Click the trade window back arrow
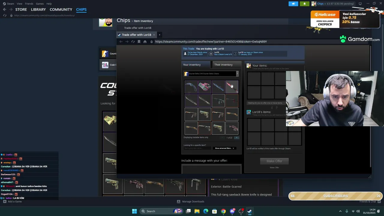The width and height of the screenshot is (384, 216). coord(121,42)
